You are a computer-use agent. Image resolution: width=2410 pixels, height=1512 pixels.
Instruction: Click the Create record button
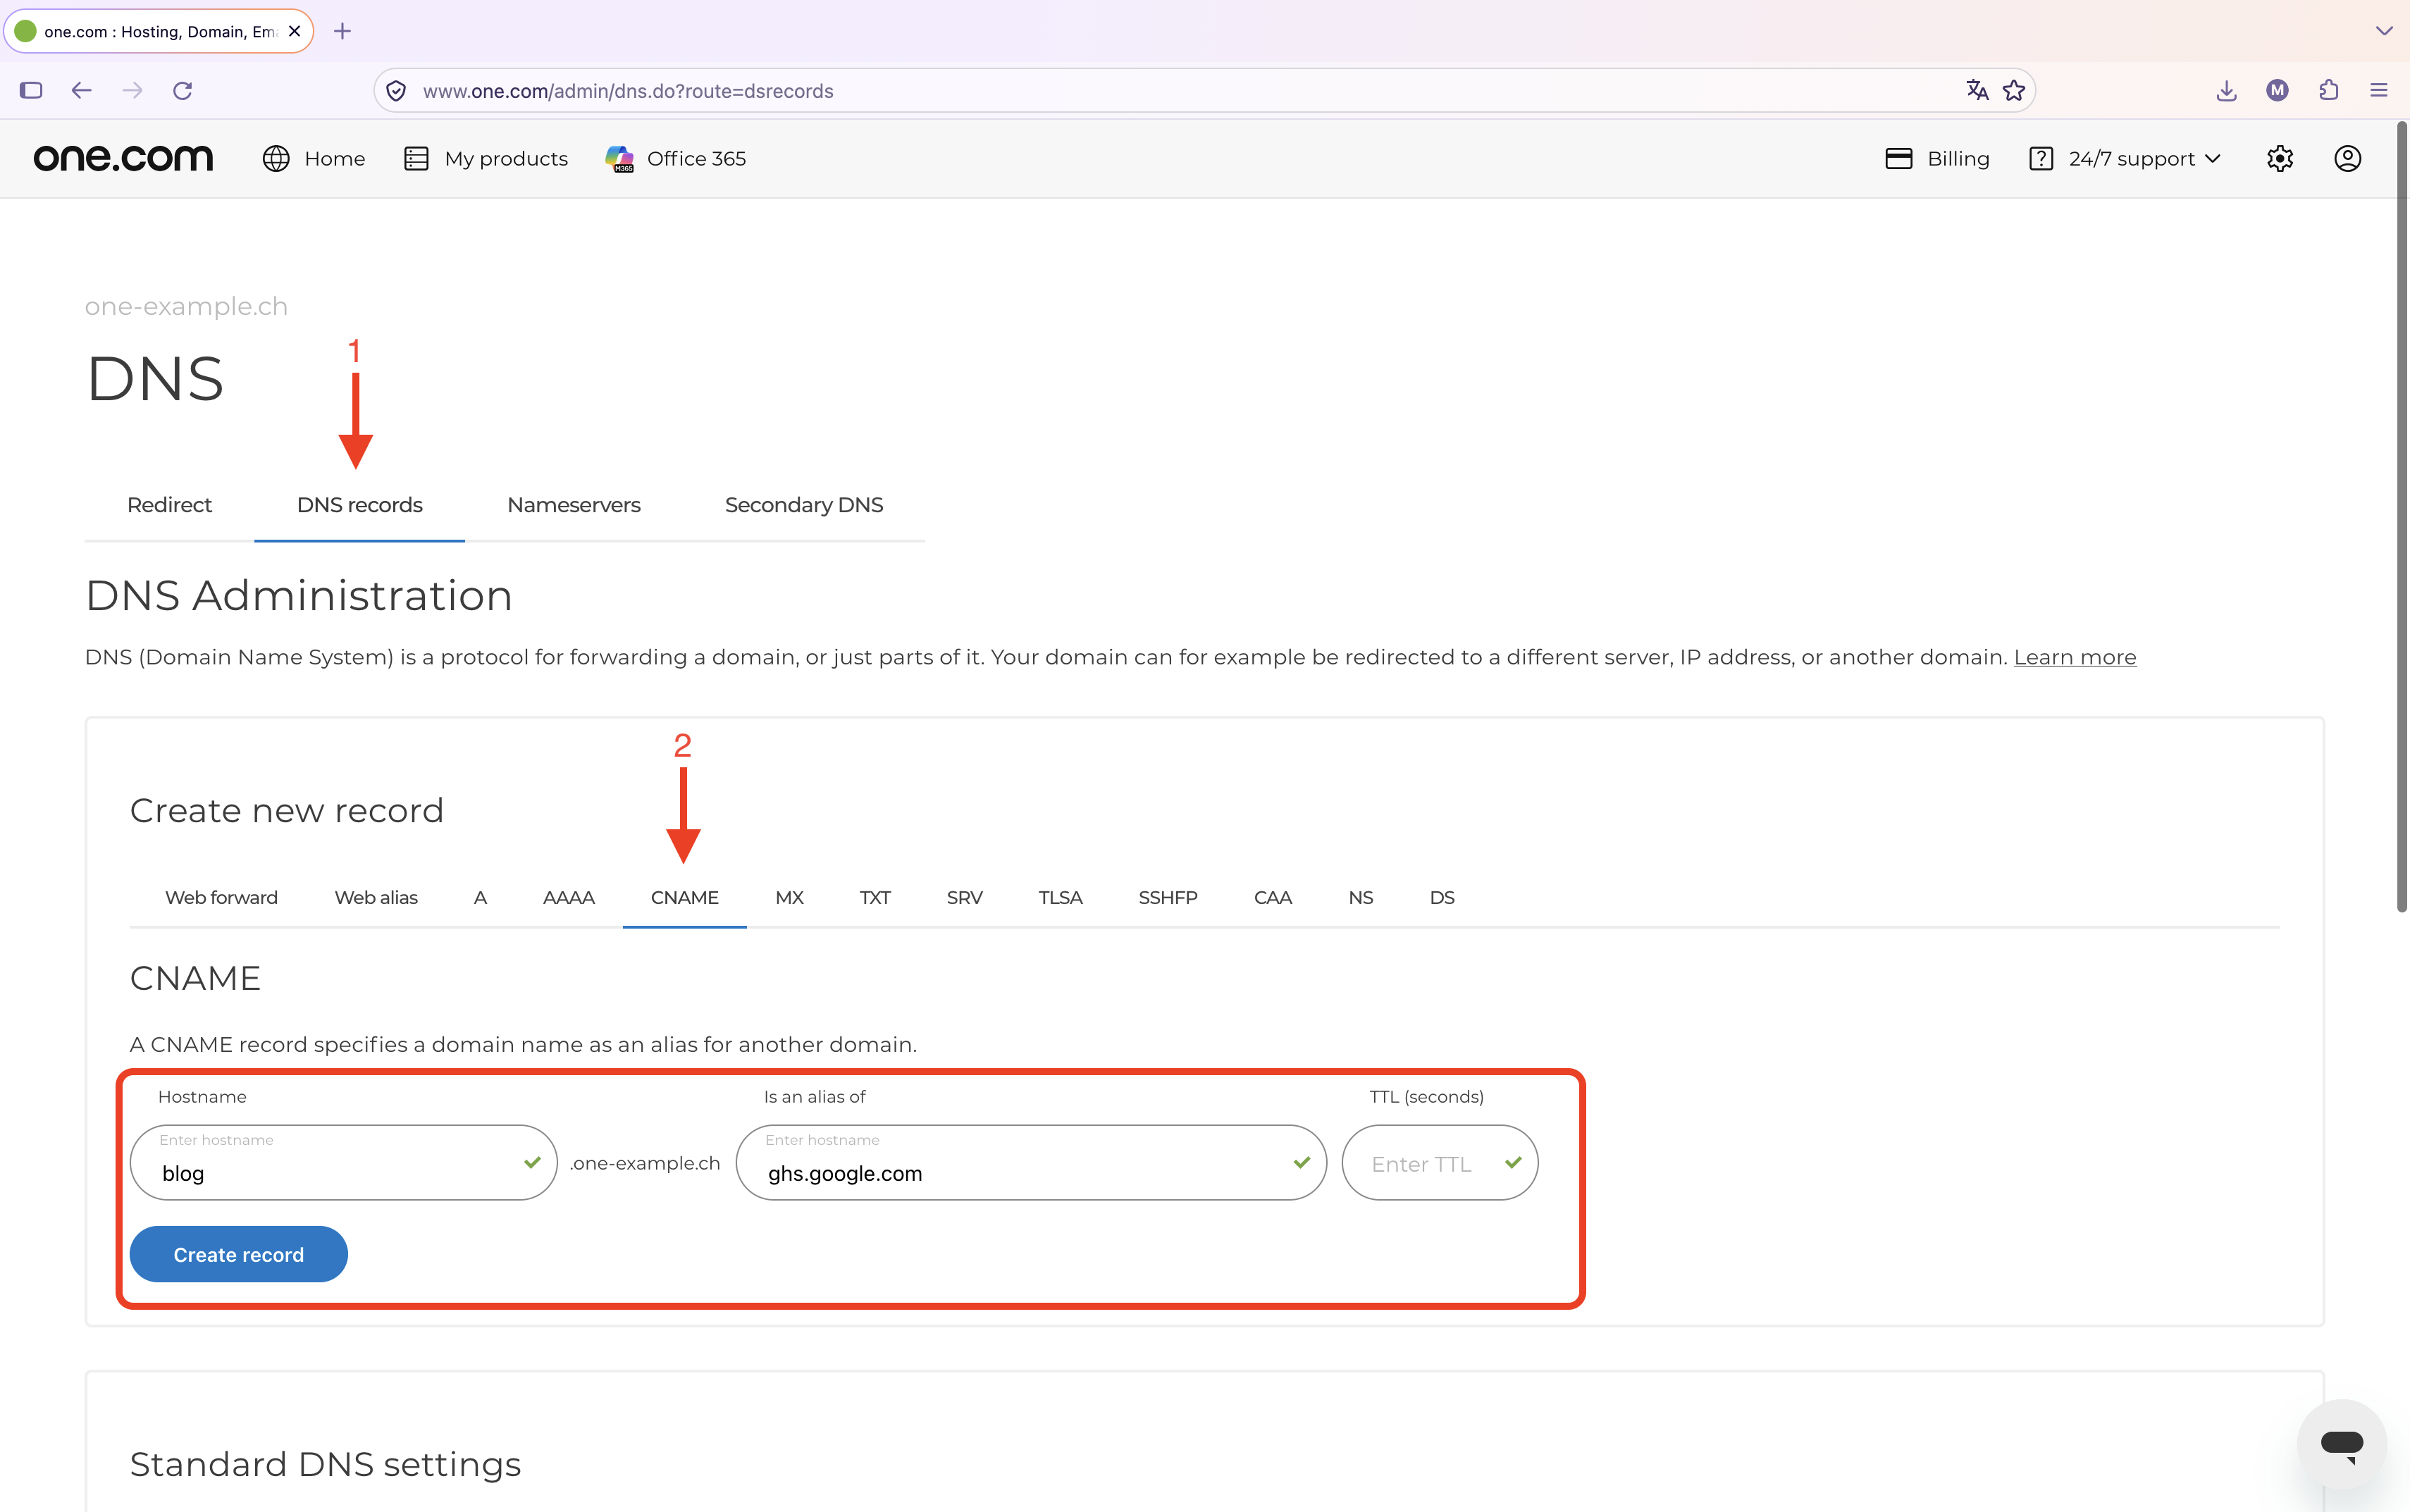click(x=239, y=1254)
